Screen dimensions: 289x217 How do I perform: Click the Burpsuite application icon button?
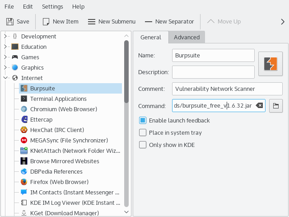[x=270, y=63]
